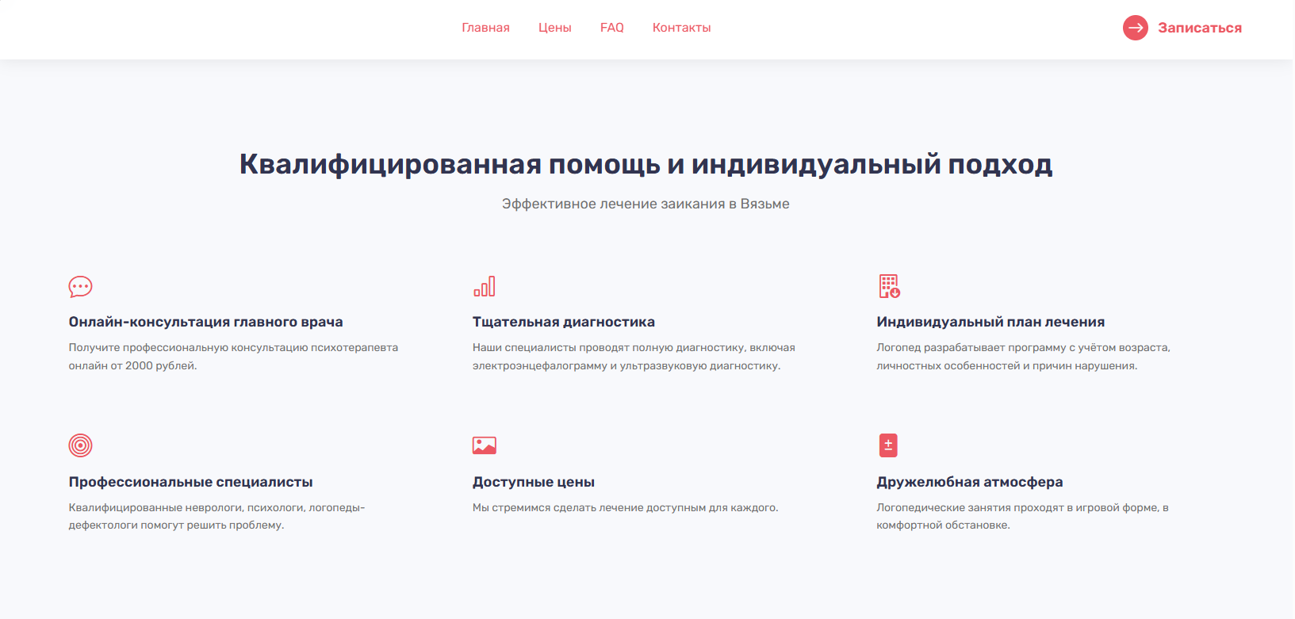Go to the Цены page
Screen dimensions: 1295x619
554,28
